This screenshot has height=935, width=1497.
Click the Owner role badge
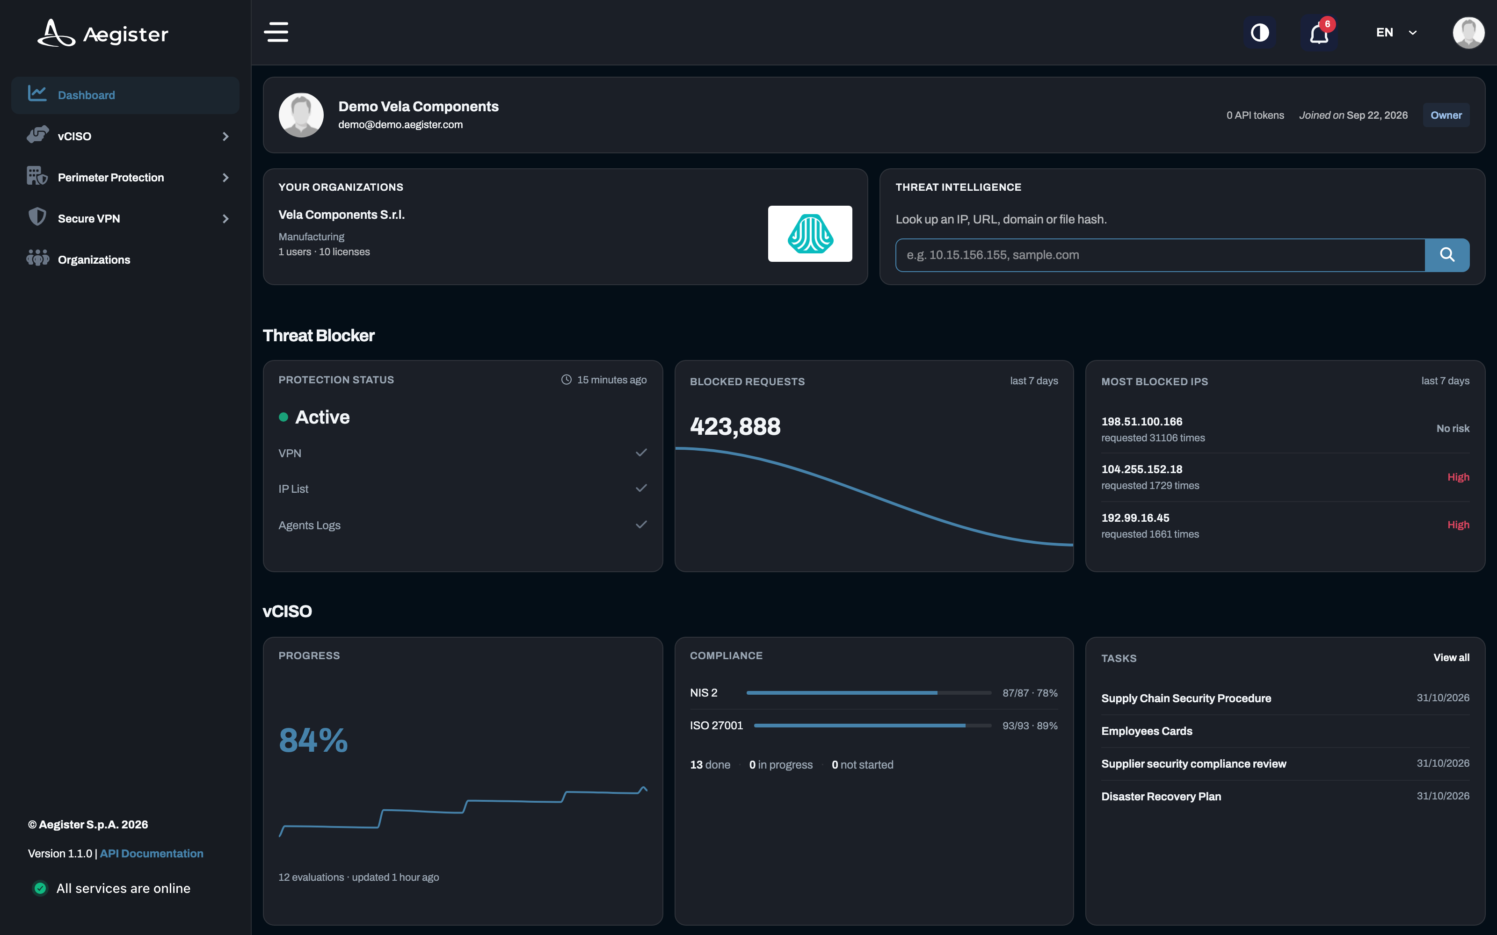coord(1446,115)
